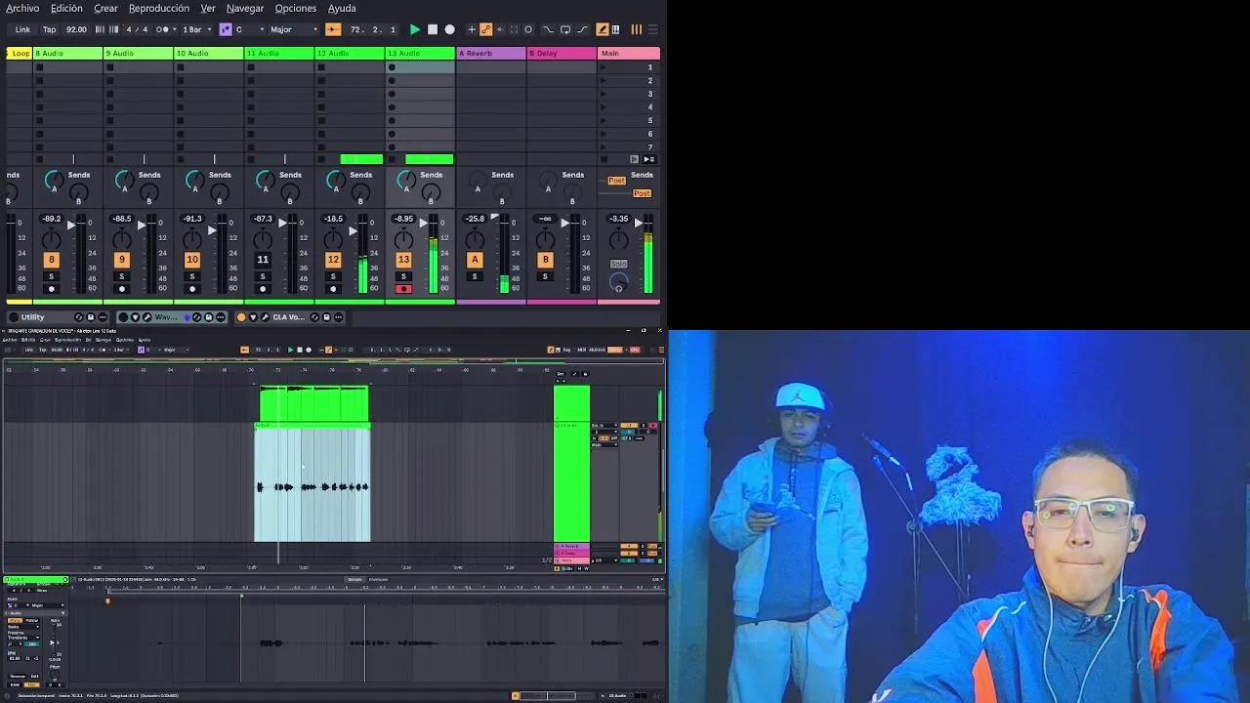The image size is (1250, 703).
Task: Stop playback with the square Stop button
Action: click(433, 29)
